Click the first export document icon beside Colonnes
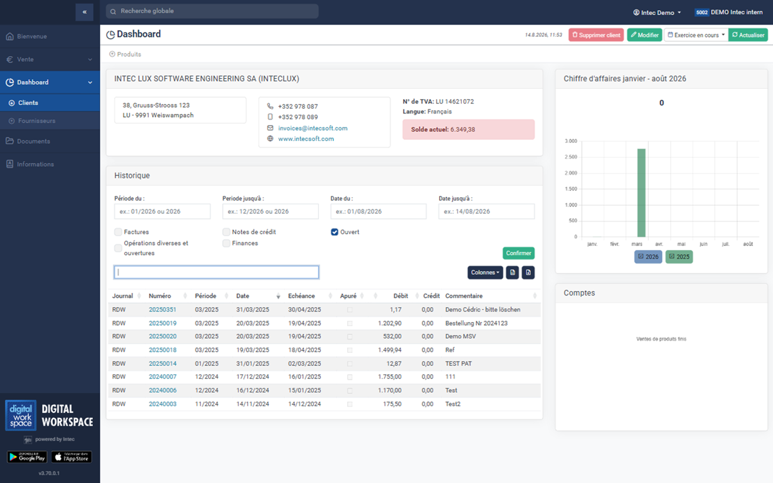This screenshot has width=773, height=483. (513, 272)
